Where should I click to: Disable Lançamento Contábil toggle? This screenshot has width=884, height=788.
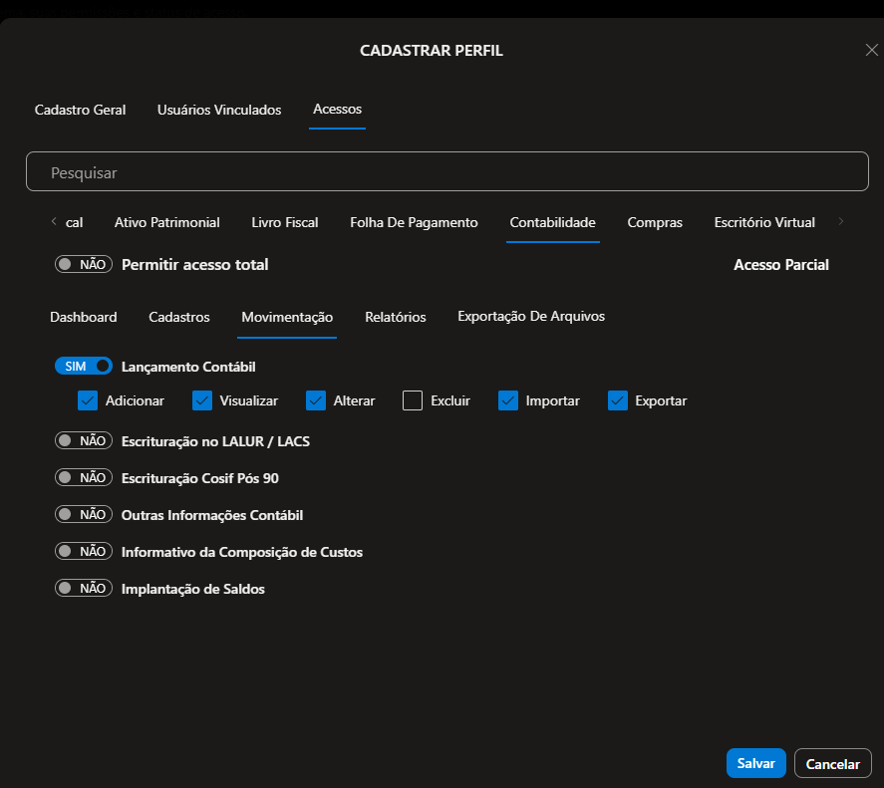pyautogui.click(x=84, y=367)
